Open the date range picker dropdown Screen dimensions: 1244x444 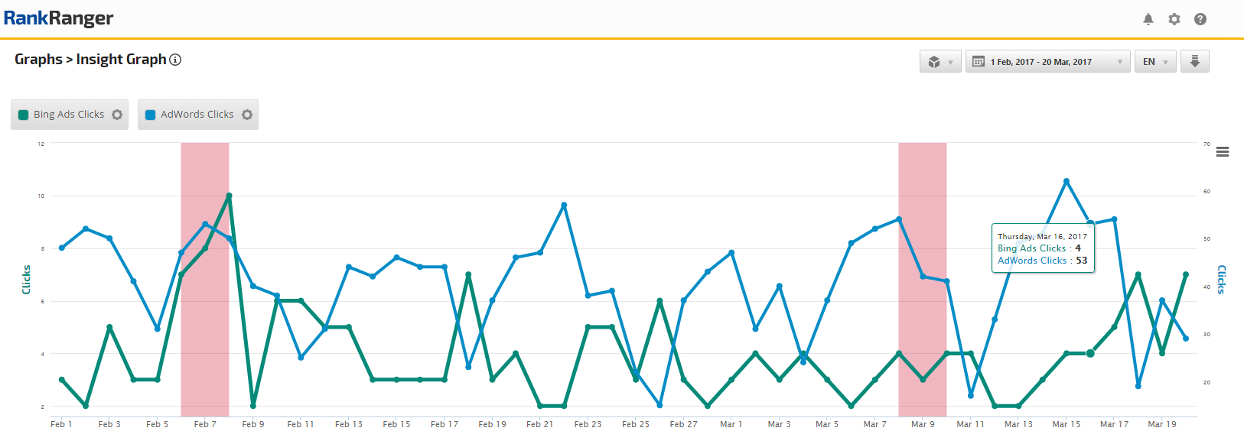1047,62
